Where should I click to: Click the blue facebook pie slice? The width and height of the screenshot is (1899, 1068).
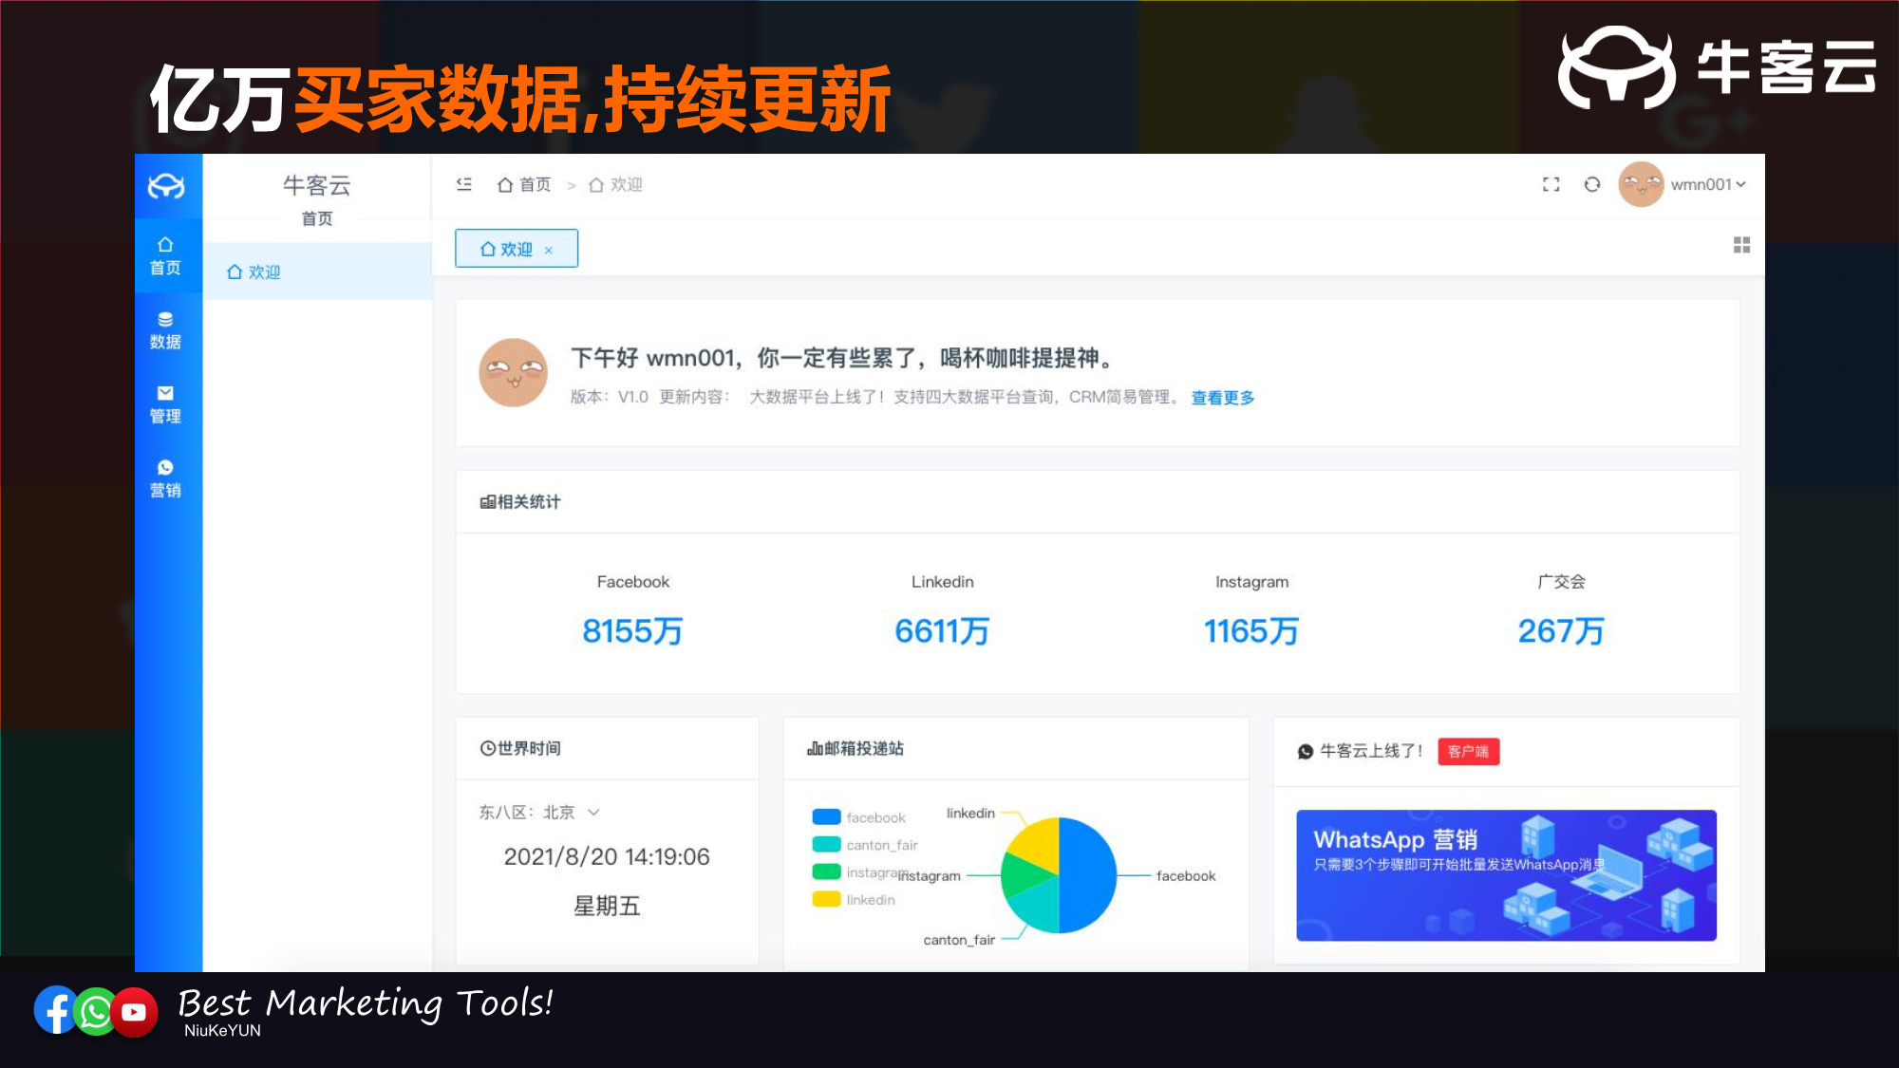click(x=1088, y=875)
